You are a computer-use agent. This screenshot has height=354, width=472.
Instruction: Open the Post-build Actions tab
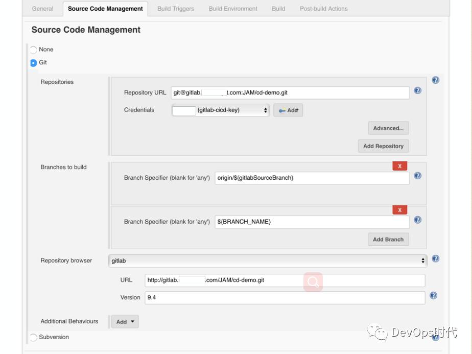point(323,9)
